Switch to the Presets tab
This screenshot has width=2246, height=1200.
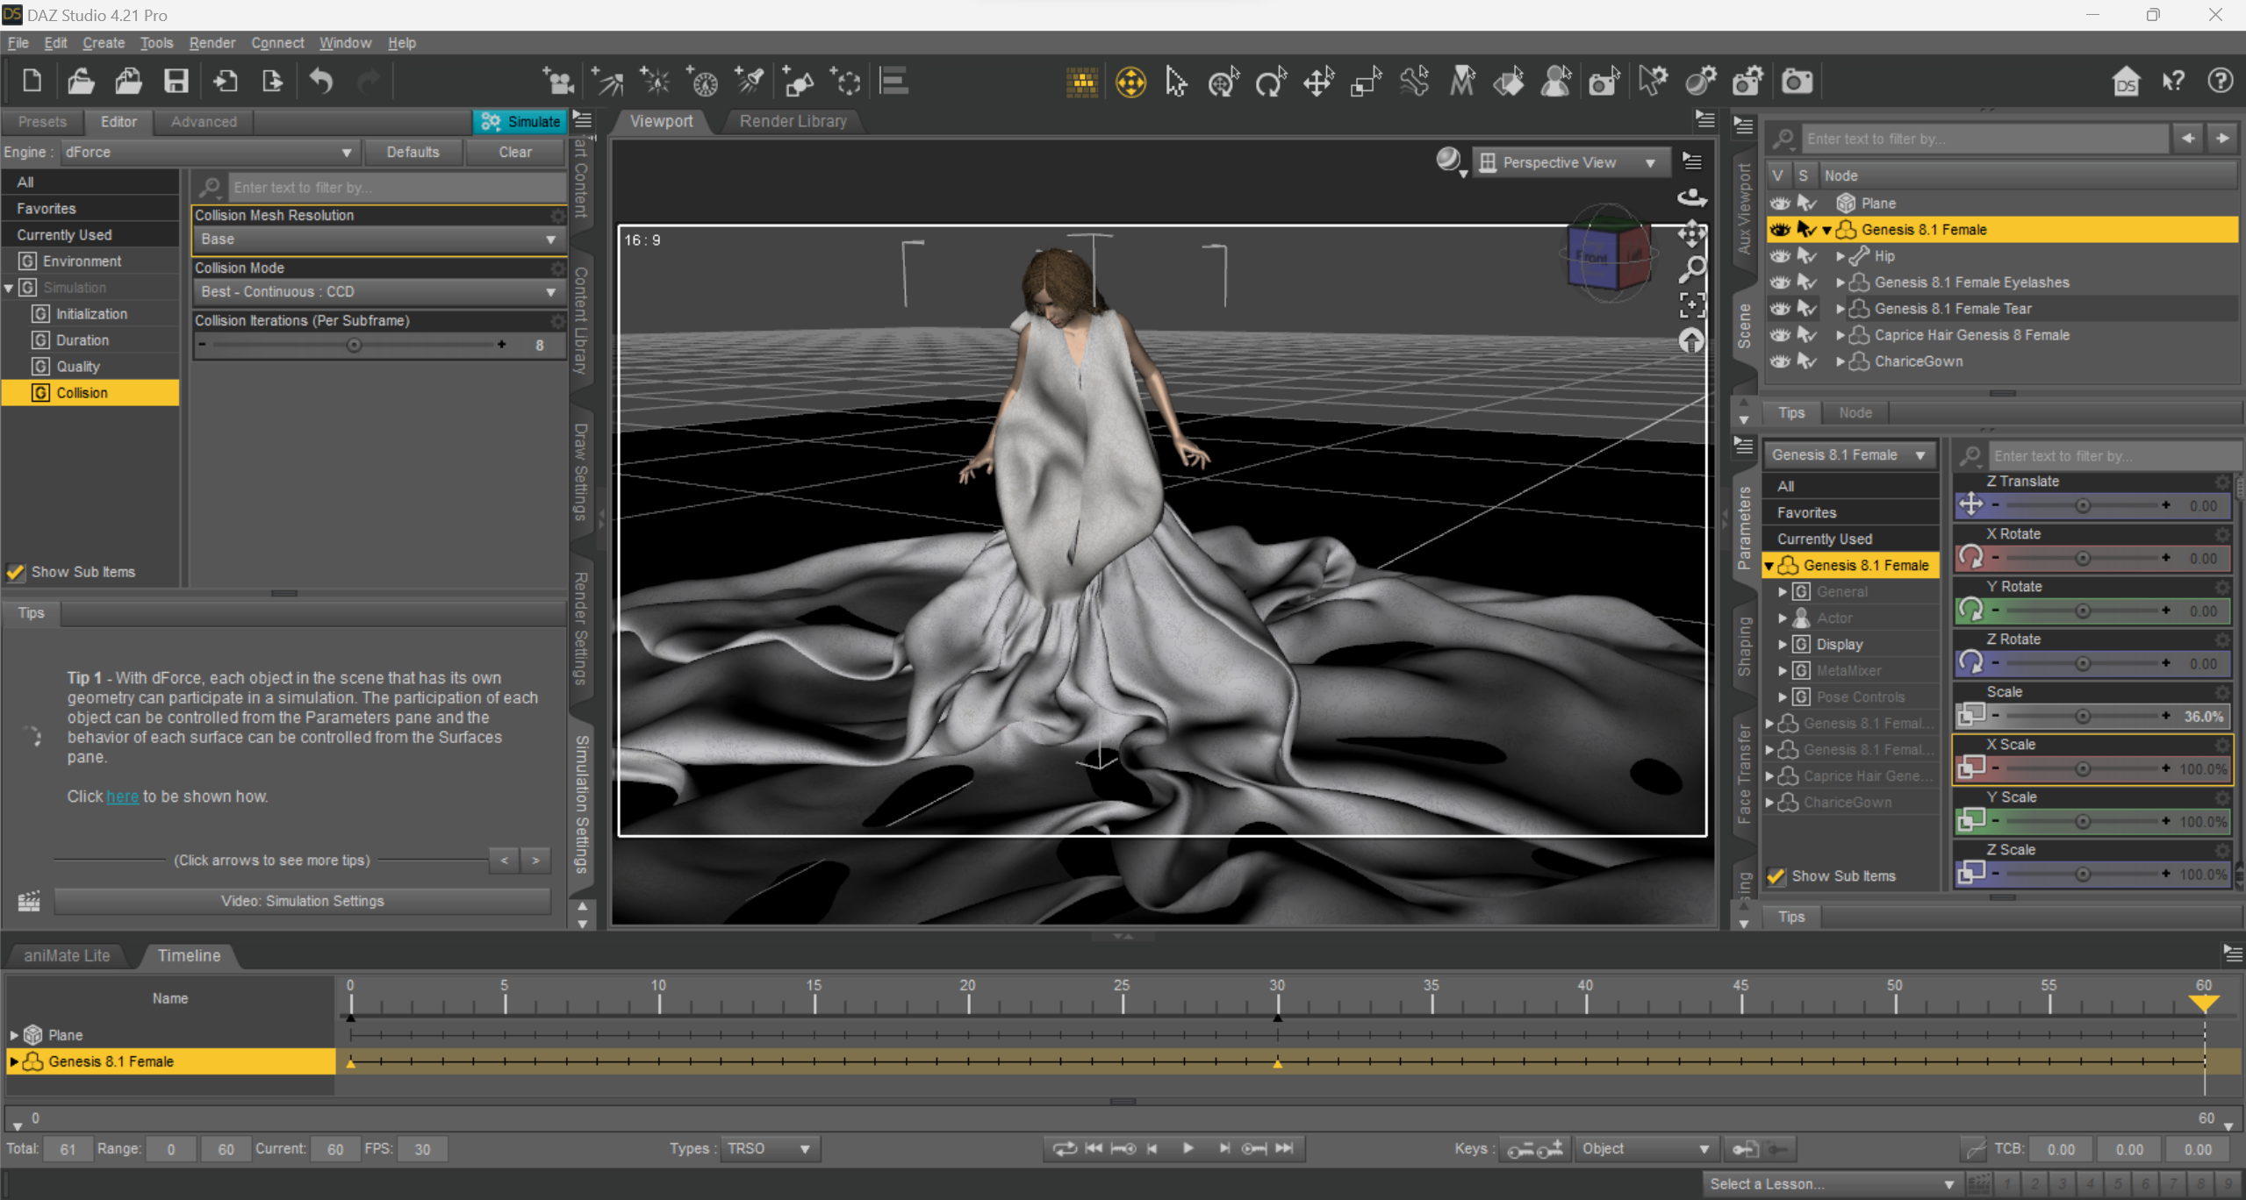[42, 122]
